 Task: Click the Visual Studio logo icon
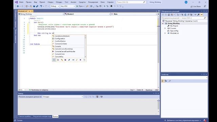coord(16,2)
